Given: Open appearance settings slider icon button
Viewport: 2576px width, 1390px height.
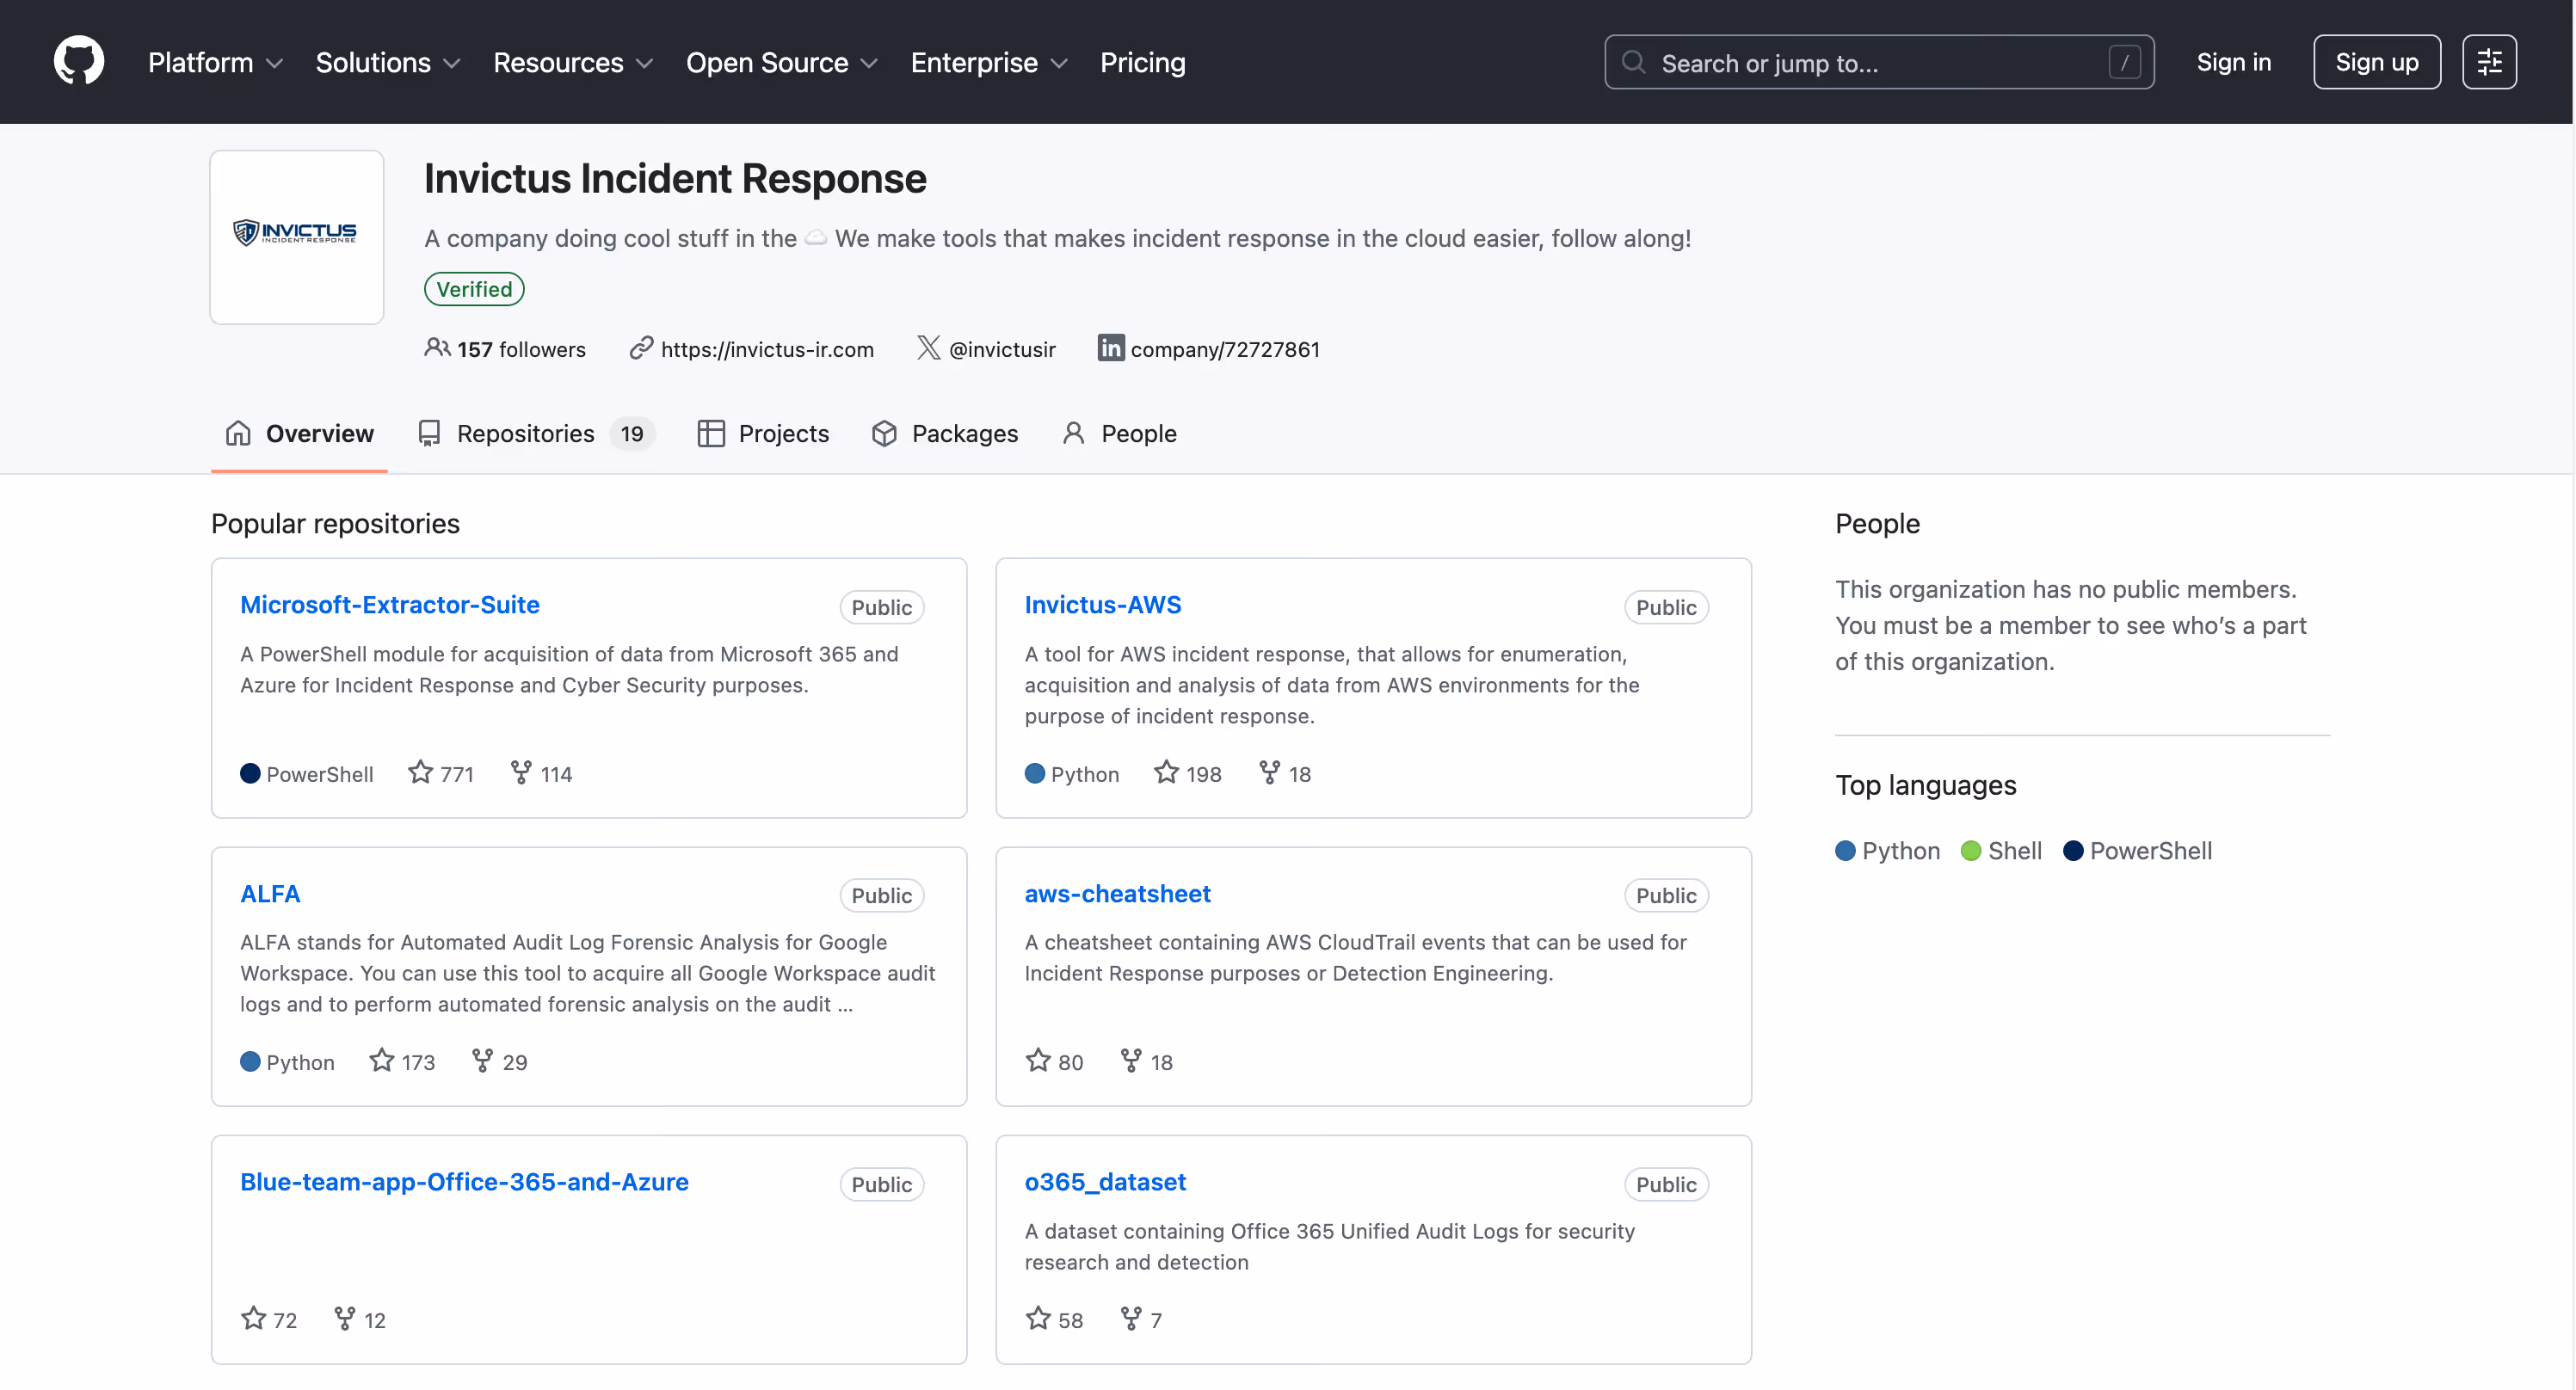Looking at the screenshot, I should (2489, 62).
